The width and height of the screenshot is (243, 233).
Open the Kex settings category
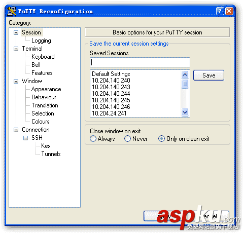[x=46, y=146]
